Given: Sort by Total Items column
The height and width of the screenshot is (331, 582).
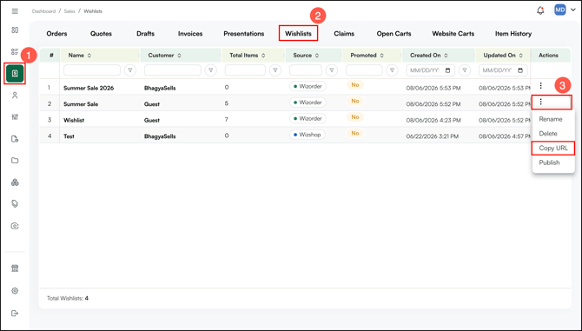Looking at the screenshot, I should click(263, 56).
